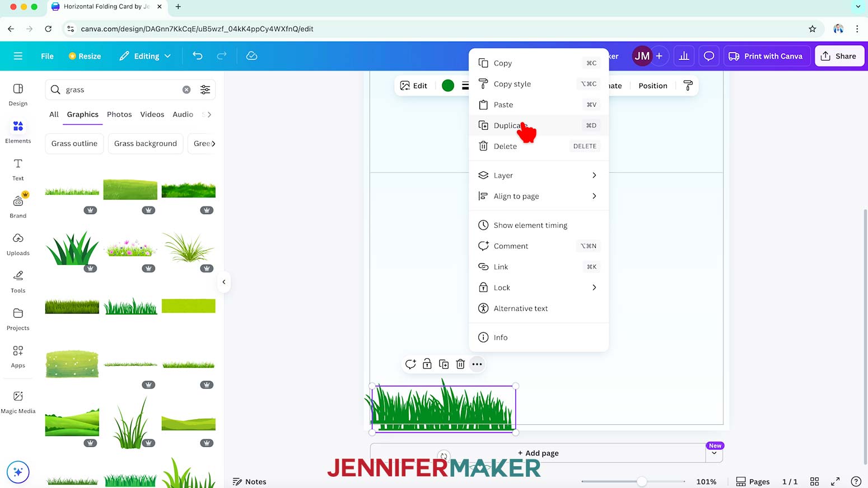Select Paste in context menu
Screen dimensions: 868x488
pyautogui.click(x=539, y=105)
